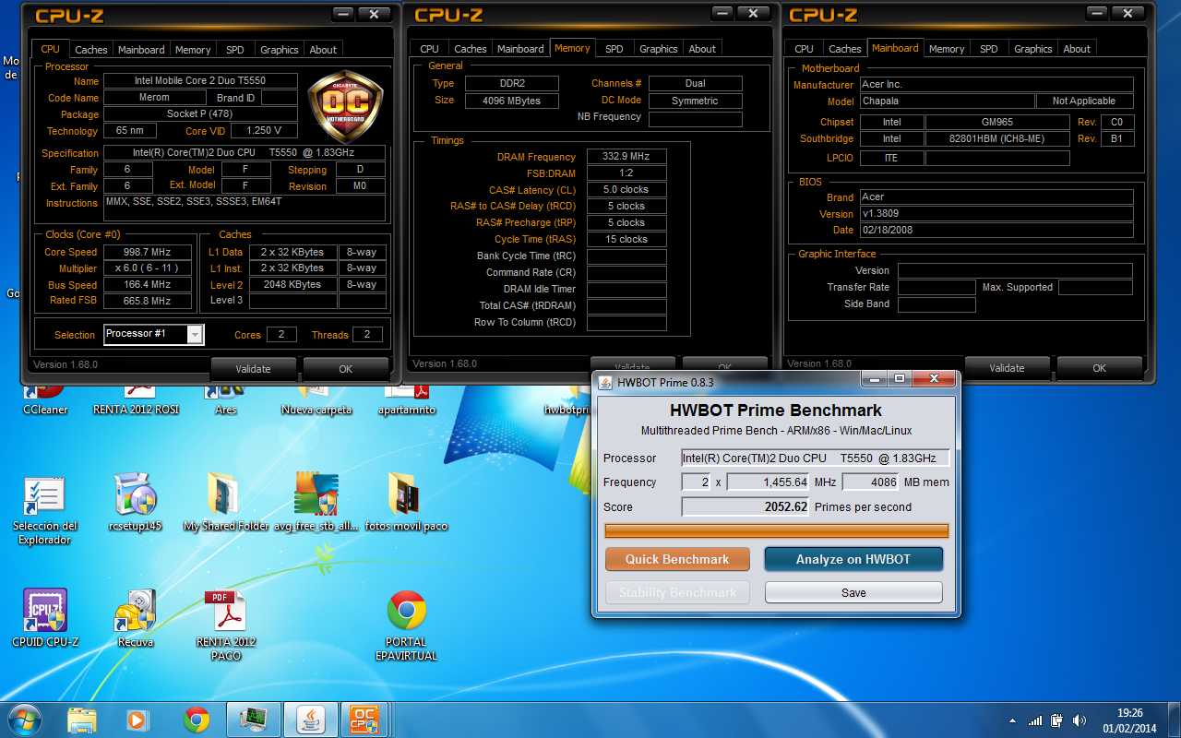Click the Java icon in HWBOT Prime title bar
This screenshot has width=1181, height=738.
coord(605,382)
